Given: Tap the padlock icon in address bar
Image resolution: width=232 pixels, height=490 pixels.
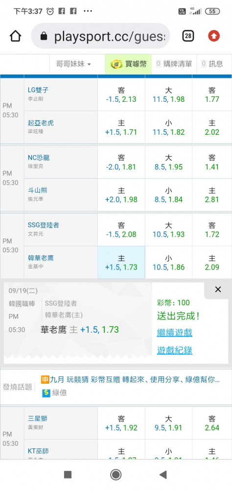Looking at the screenshot, I should point(44,37).
